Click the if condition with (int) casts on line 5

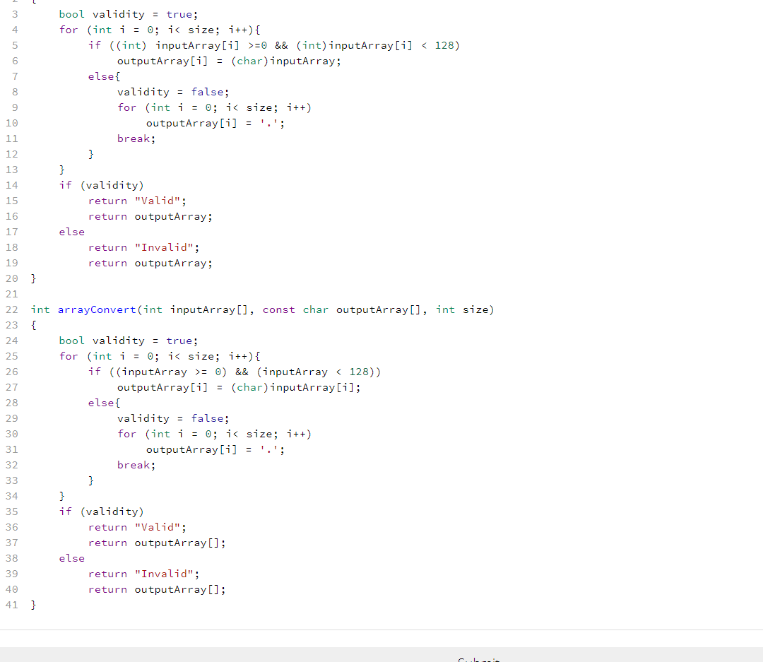(274, 45)
